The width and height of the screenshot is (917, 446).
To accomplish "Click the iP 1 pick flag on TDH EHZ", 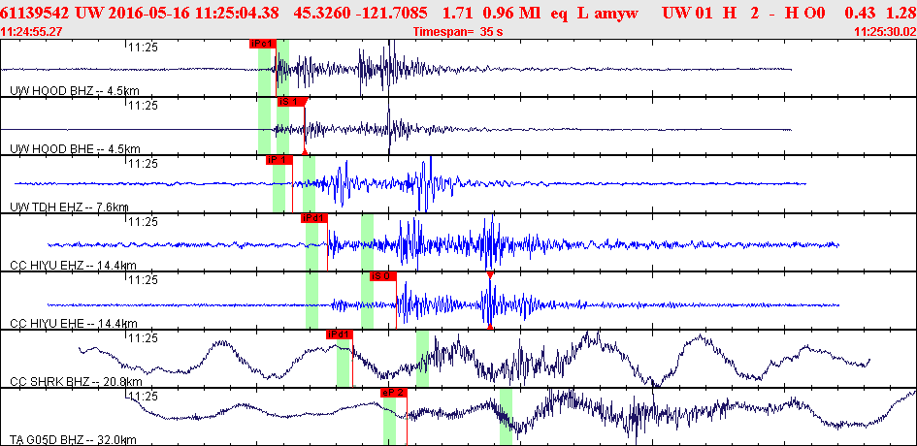I will click(278, 160).
